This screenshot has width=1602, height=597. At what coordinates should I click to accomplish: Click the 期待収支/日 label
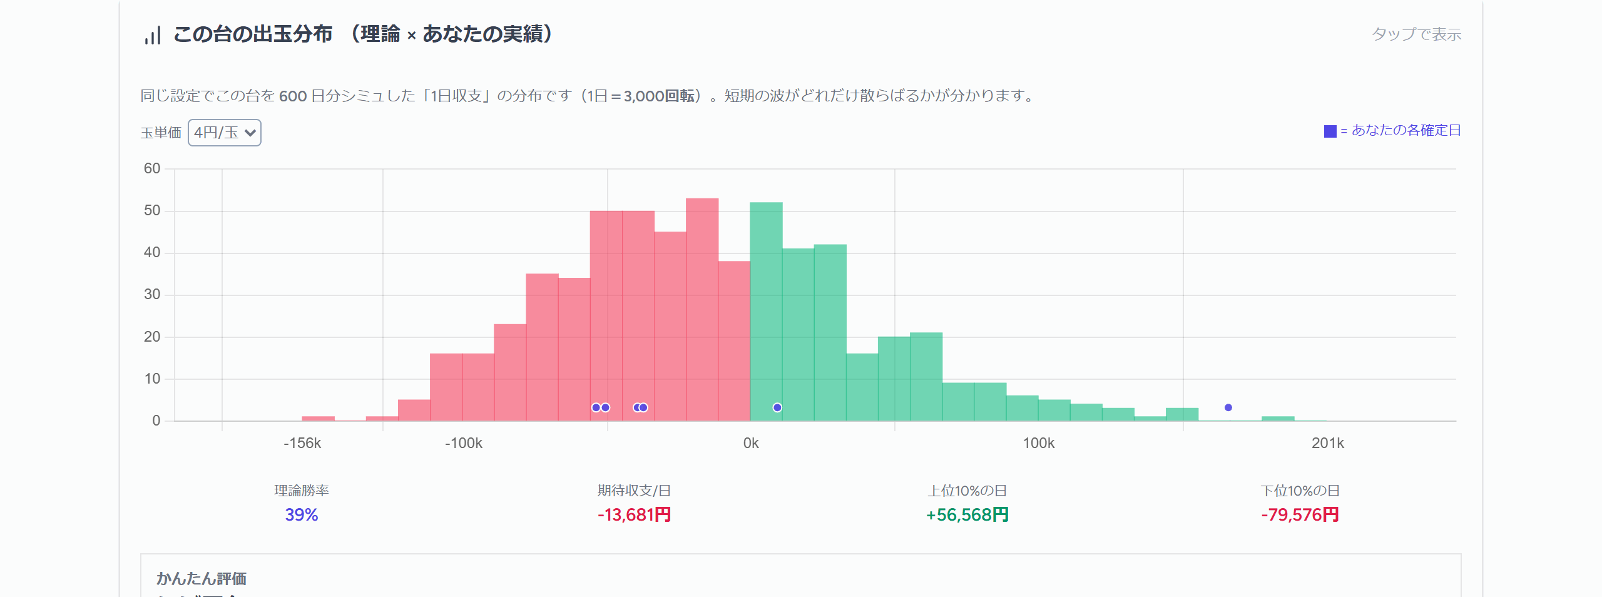tap(634, 491)
